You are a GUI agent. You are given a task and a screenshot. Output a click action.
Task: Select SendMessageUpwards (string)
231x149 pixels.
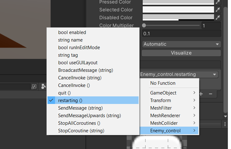[93, 116]
